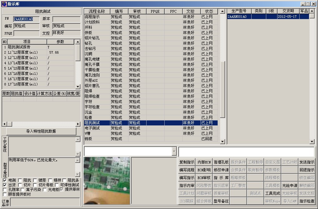Click the process list scroll-up arrow
This screenshot has height=209, width=318.
point(223,11)
